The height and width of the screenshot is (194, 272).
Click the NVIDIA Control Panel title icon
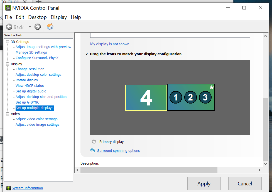8,8
